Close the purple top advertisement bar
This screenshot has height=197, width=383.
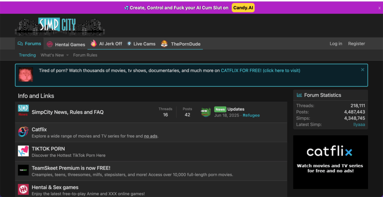(379, 8)
